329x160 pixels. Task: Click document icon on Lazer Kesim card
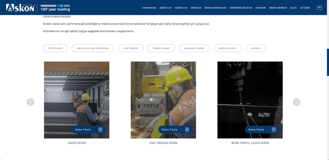coord(100,129)
